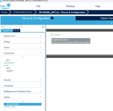Open the Help menu

(x=98, y=6)
